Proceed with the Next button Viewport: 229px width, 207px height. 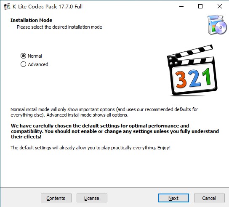[x=173, y=198]
